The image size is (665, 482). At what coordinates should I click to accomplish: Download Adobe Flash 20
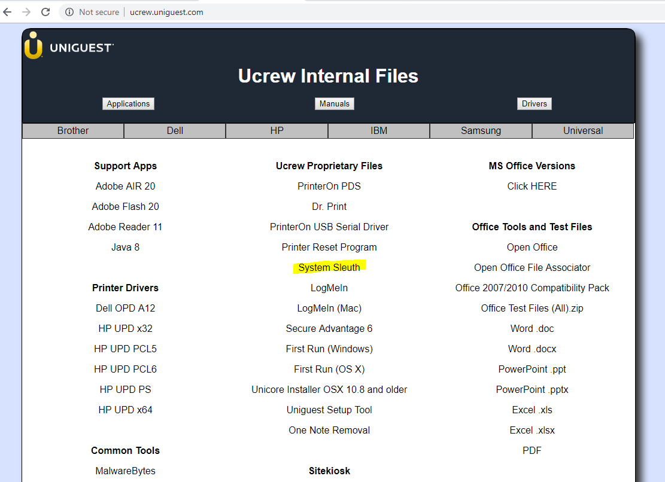tap(126, 207)
